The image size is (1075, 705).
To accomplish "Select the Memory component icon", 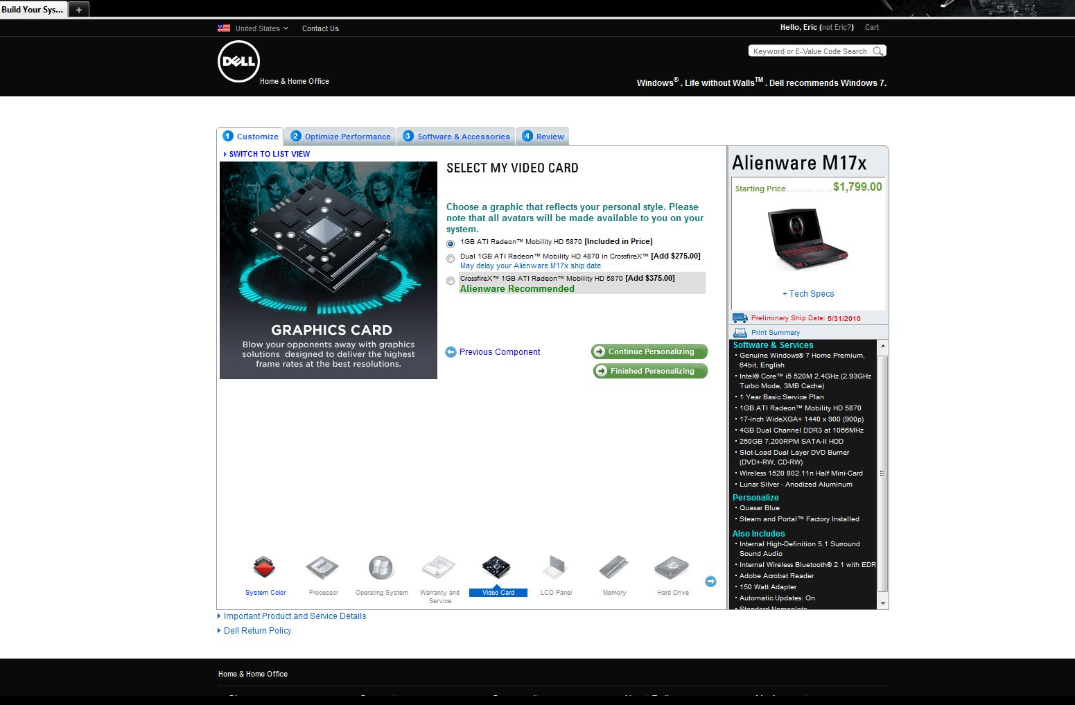I will pos(614,567).
